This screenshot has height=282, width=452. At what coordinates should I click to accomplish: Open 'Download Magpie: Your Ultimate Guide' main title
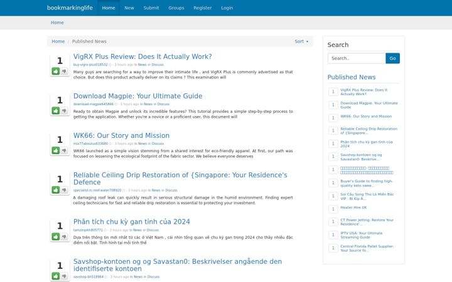coord(137,96)
